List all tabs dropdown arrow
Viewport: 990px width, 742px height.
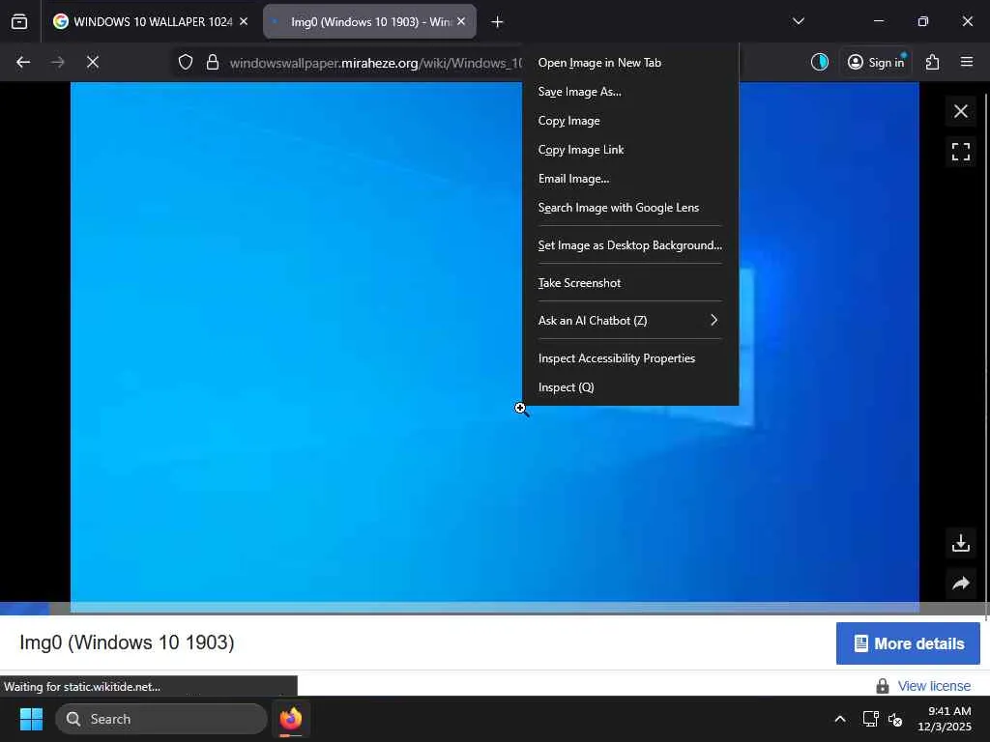(798, 21)
